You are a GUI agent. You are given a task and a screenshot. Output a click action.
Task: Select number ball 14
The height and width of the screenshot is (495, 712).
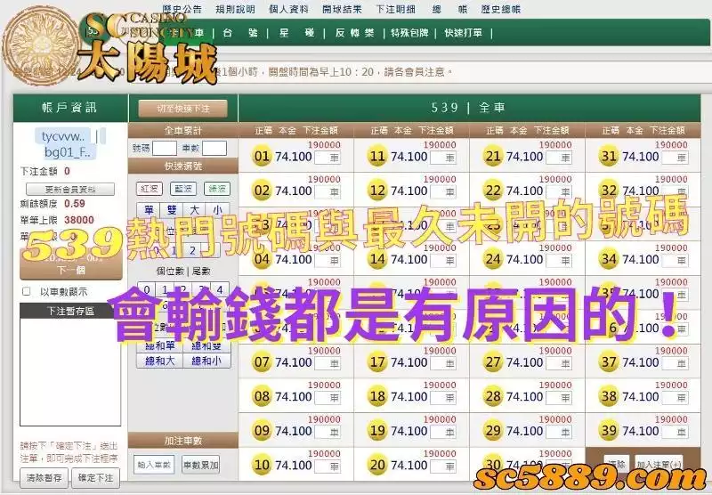(377, 260)
